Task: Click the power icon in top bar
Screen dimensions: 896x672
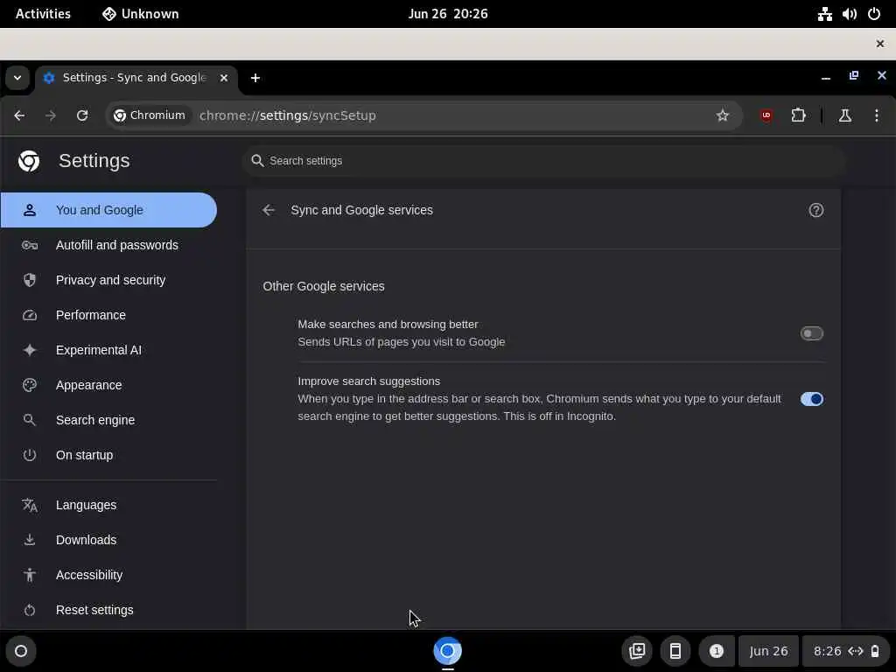Action: click(x=874, y=14)
